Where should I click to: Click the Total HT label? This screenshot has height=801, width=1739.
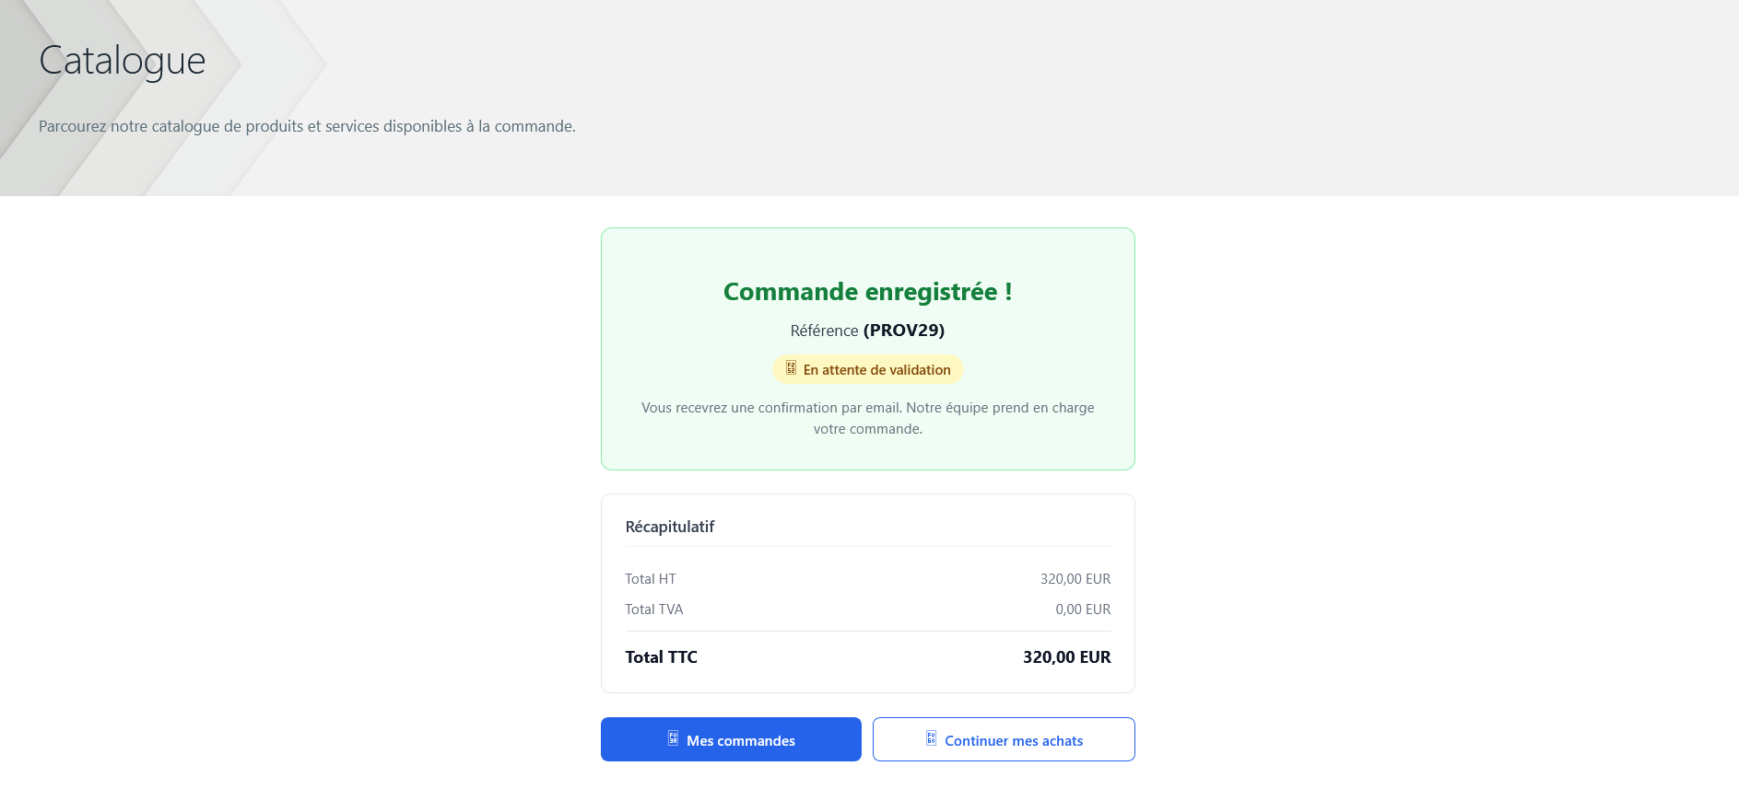(x=651, y=579)
